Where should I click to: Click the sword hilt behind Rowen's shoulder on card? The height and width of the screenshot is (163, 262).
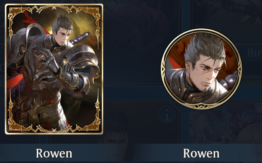pyautogui.click(x=80, y=39)
